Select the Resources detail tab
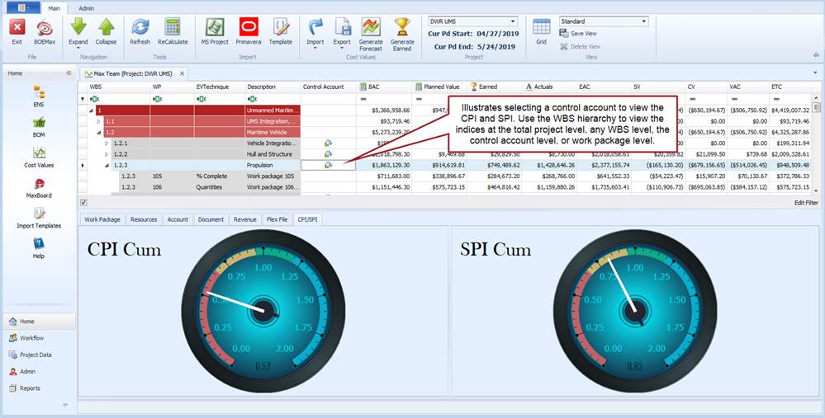Screen dimensions: 825x418 click(144, 219)
